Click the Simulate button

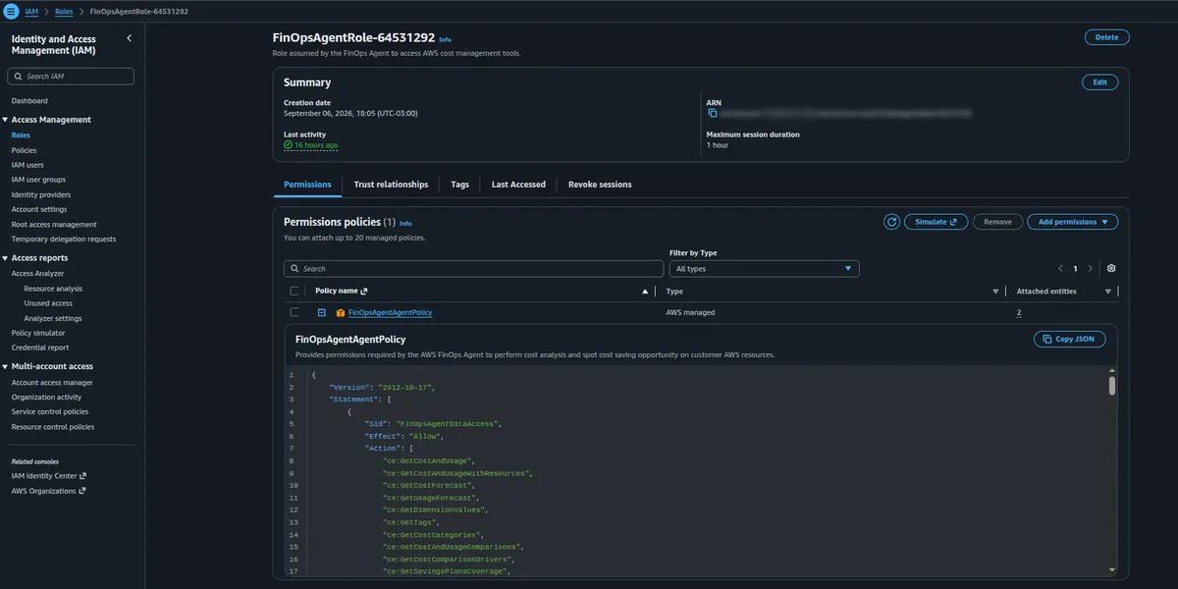[936, 222]
